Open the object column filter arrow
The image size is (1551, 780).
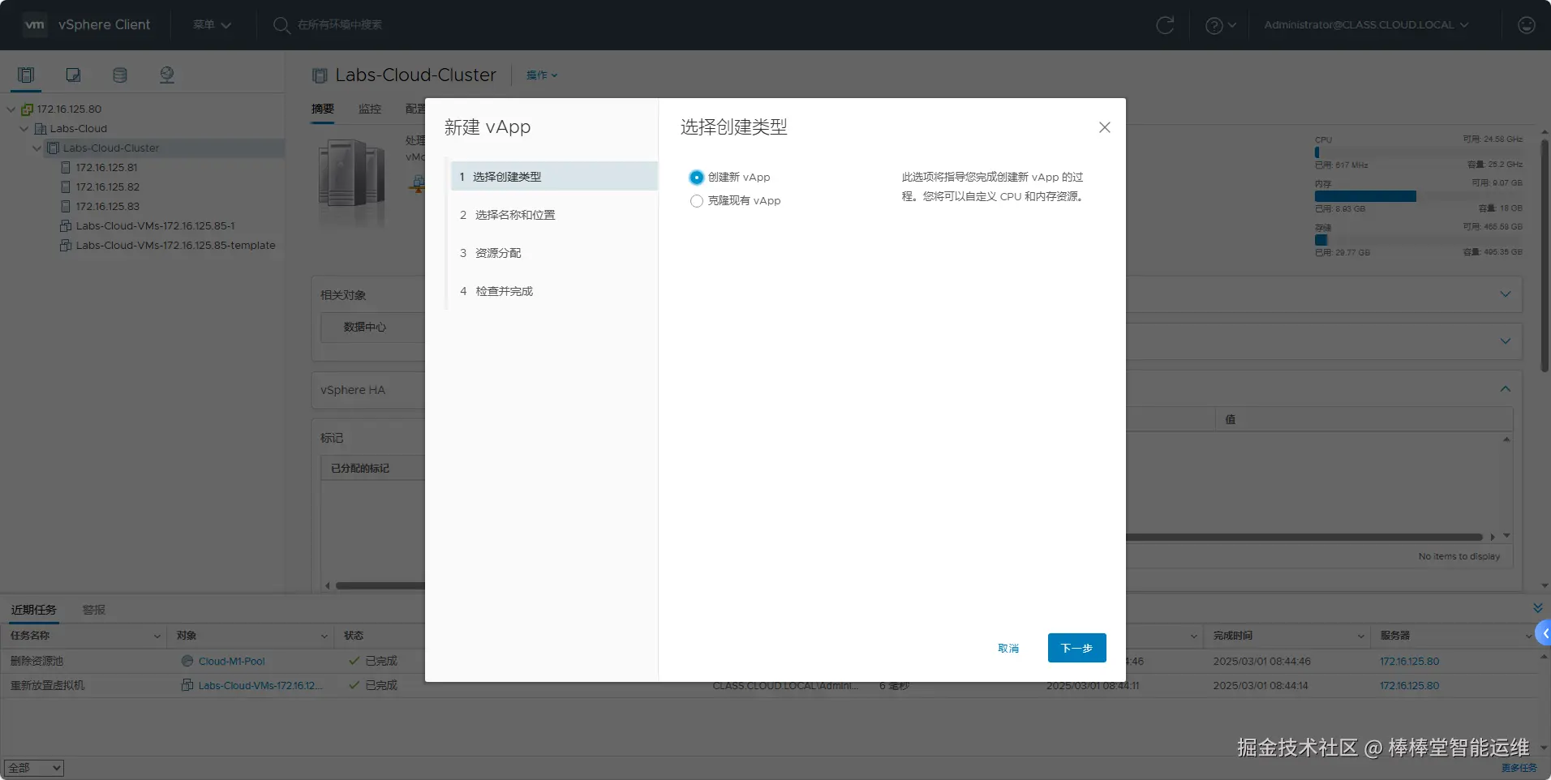click(x=324, y=636)
